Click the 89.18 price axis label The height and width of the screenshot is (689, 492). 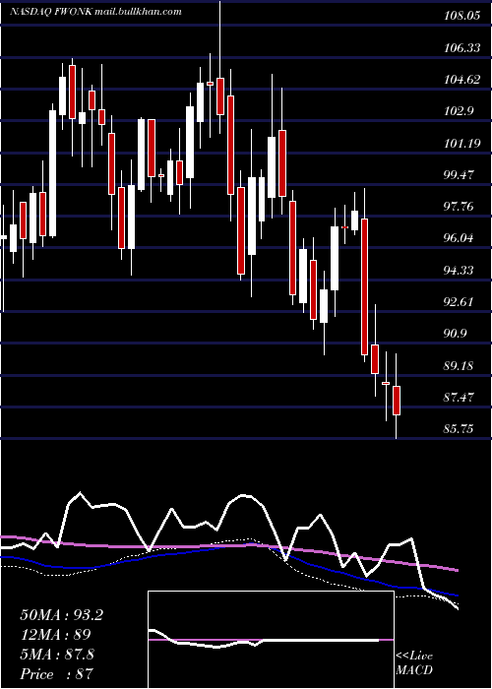(x=460, y=365)
